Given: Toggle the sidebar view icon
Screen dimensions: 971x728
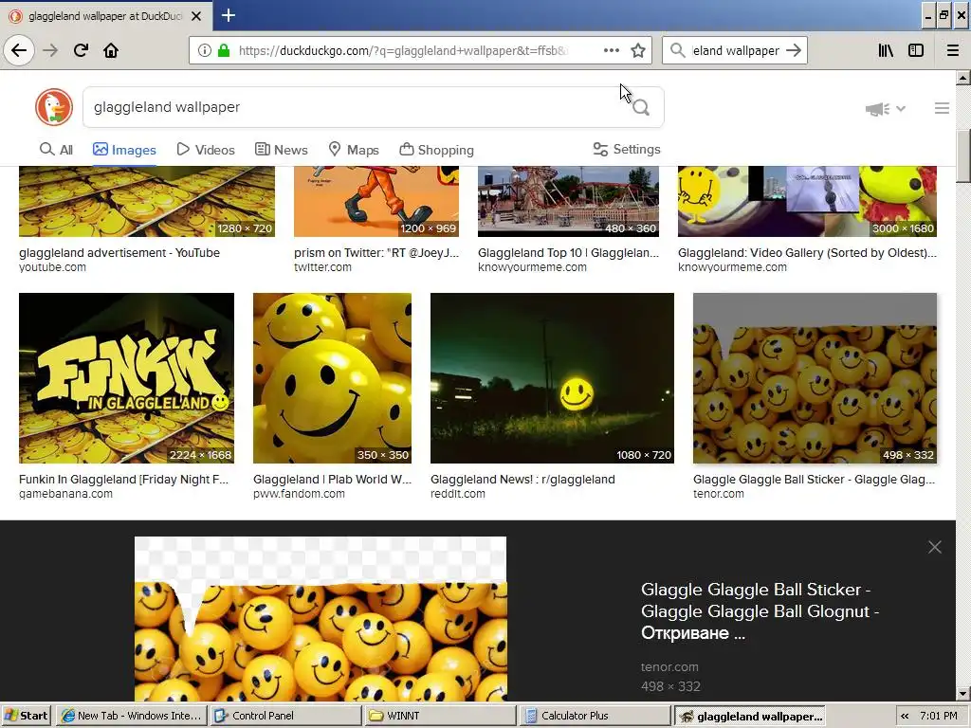Looking at the screenshot, I should [916, 51].
